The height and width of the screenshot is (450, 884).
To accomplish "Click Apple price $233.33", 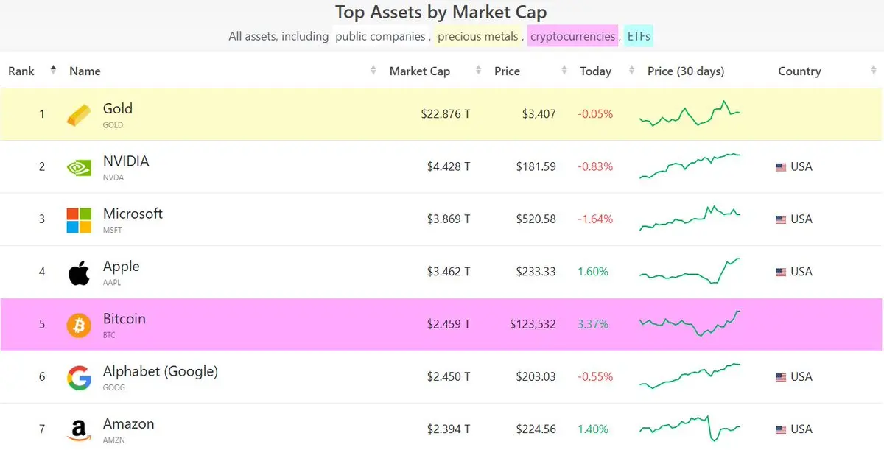I will (536, 273).
